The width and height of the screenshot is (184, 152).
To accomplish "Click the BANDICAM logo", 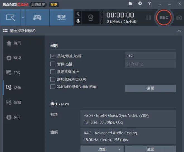I will click(x=15, y=4).
